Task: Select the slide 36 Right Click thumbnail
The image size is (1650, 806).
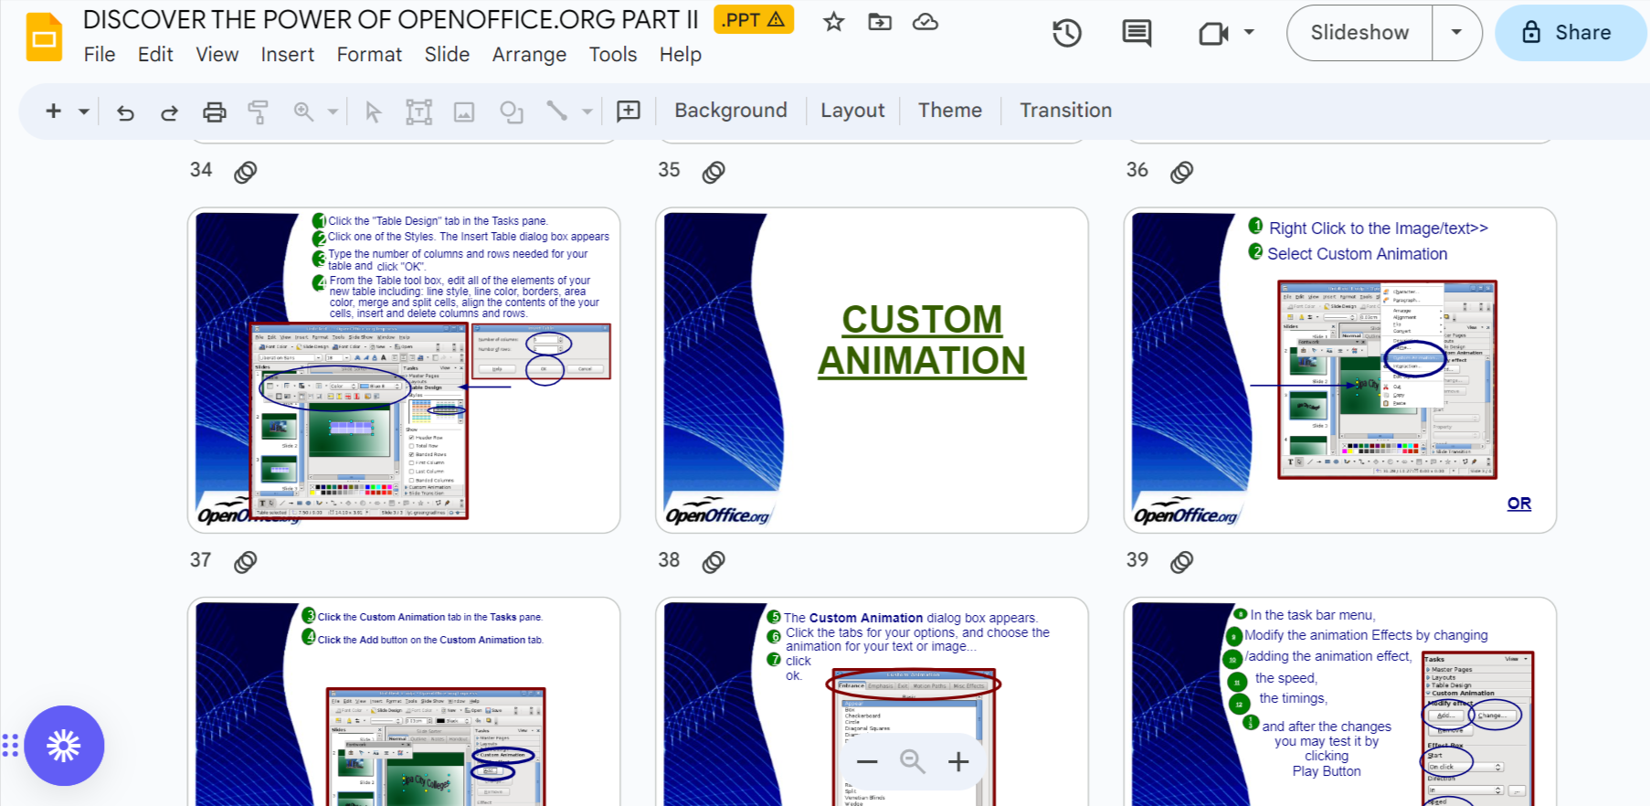Action: pyautogui.click(x=1340, y=370)
